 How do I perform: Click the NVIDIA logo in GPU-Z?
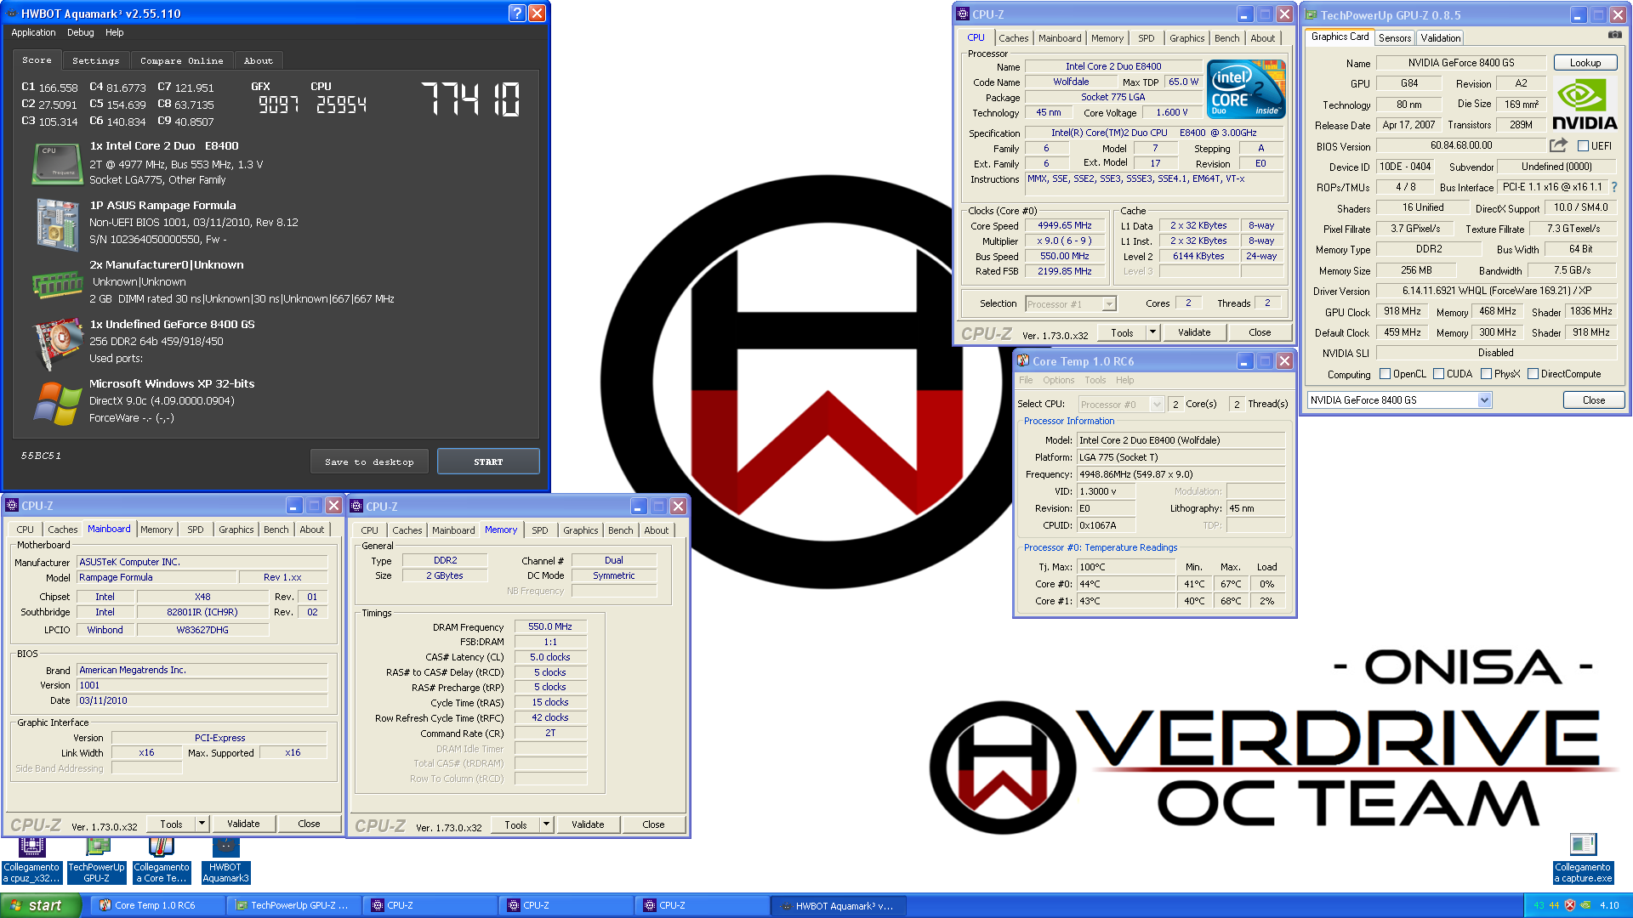(x=1585, y=104)
